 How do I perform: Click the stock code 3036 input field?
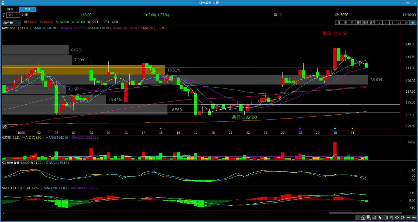pos(13,15)
